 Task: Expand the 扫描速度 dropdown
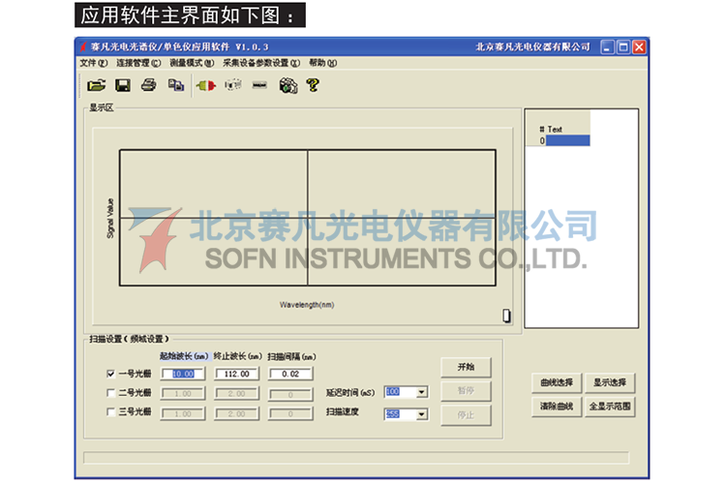(x=422, y=414)
